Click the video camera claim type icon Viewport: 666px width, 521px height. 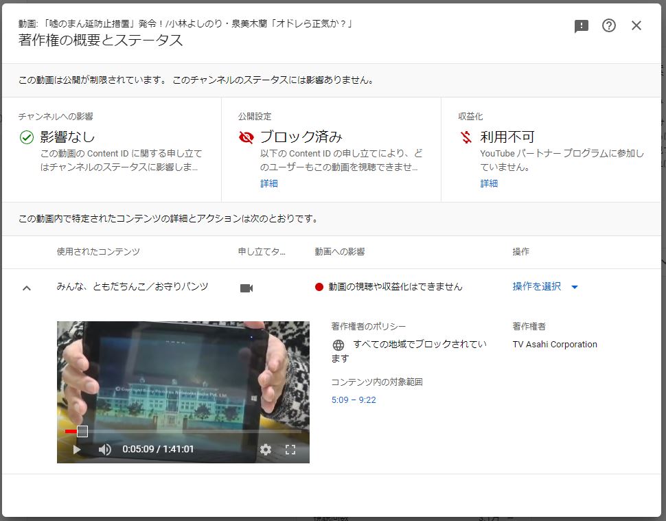coord(246,288)
